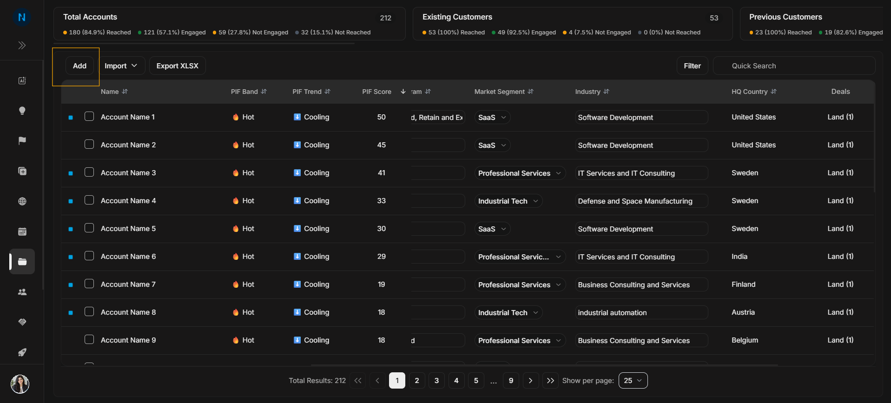Click the N app logo

tap(21, 17)
